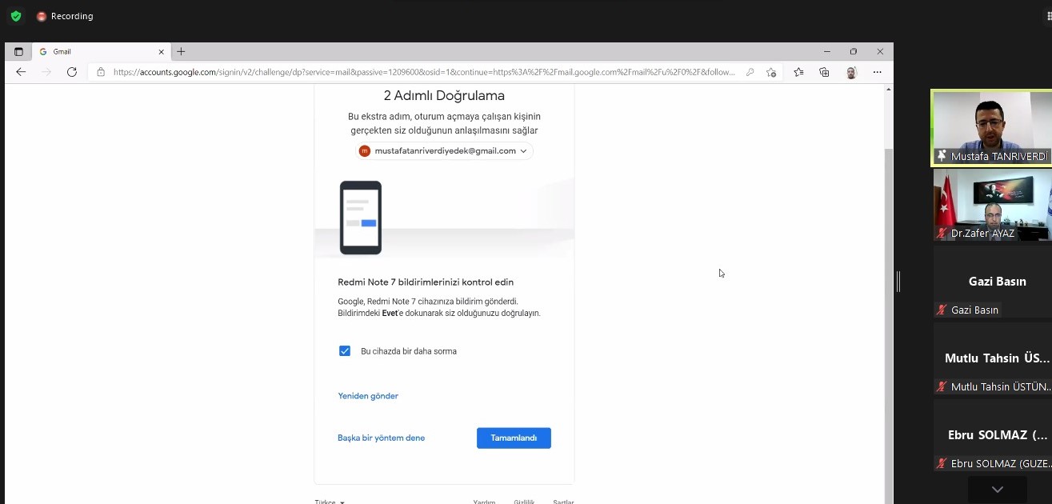Click the green security shield icon
Viewport: 1052px width, 504px height.
tap(16, 16)
